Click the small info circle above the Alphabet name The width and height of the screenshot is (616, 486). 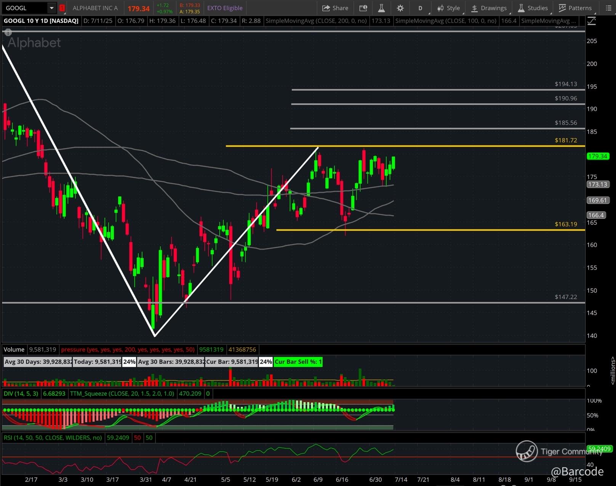pos(8,32)
